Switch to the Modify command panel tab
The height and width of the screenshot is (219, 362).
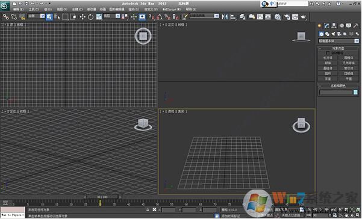pyautogui.click(x=326, y=26)
